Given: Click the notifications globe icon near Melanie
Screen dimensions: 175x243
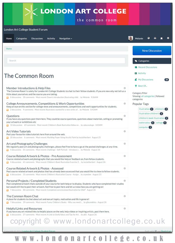Looking at the screenshot, I should click(148, 38).
